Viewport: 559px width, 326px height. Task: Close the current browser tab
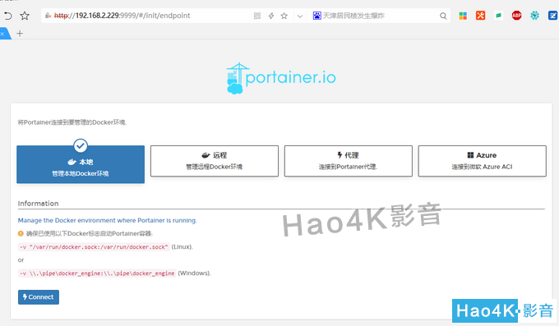[2, 34]
